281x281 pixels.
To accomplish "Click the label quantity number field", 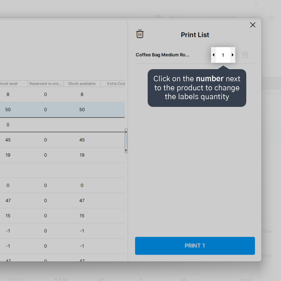I will [223, 55].
